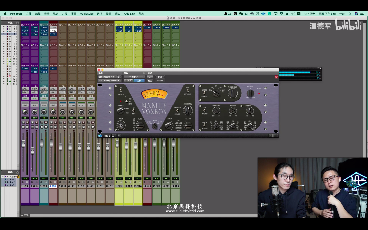Open the Avid Link menu
This screenshot has width=368, height=230.
click(130, 14)
